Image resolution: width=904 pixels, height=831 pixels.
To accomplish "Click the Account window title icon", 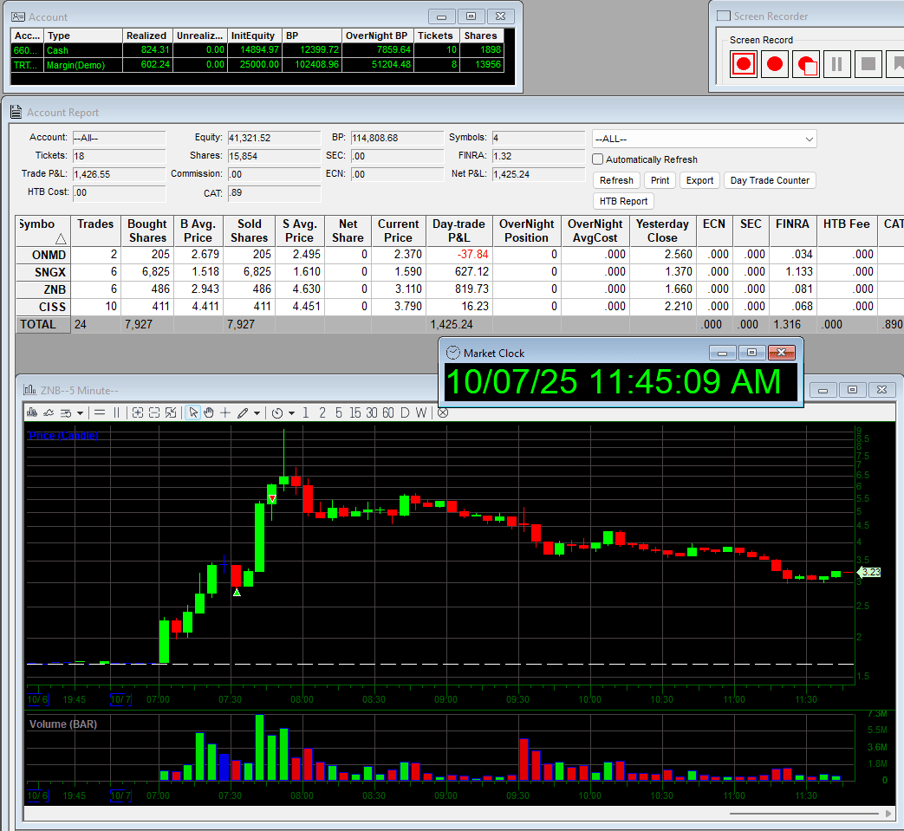I will coord(18,16).
